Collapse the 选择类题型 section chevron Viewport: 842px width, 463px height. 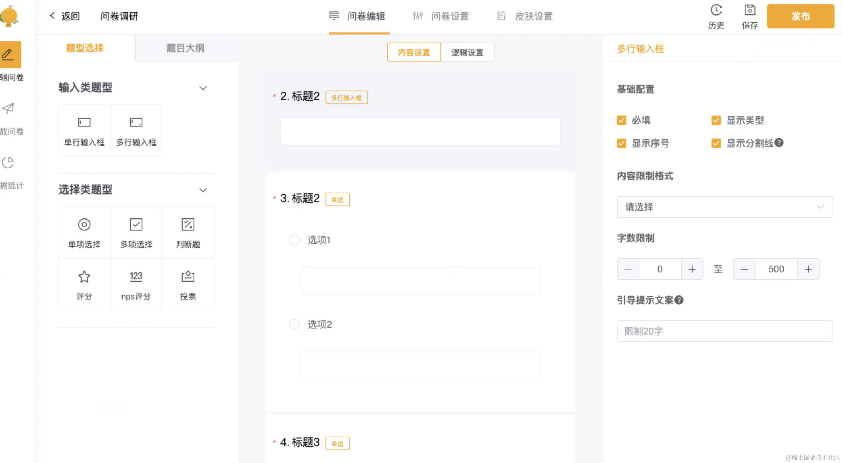click(203, 190)
